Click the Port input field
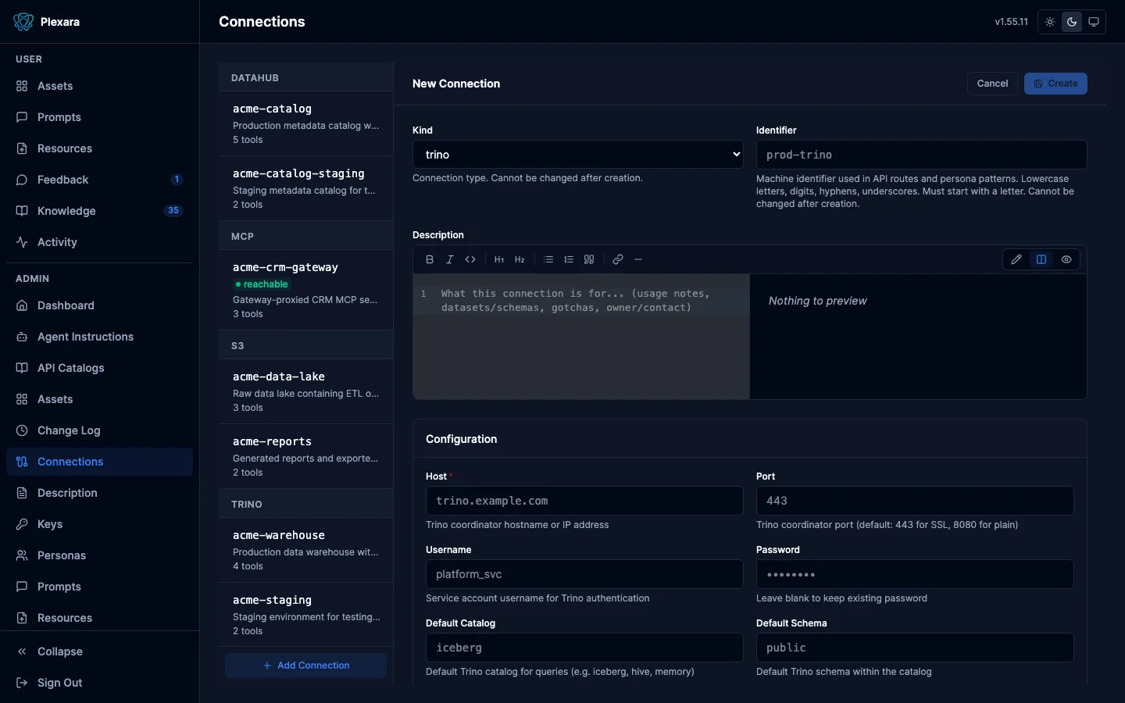 tap(915, 501)
